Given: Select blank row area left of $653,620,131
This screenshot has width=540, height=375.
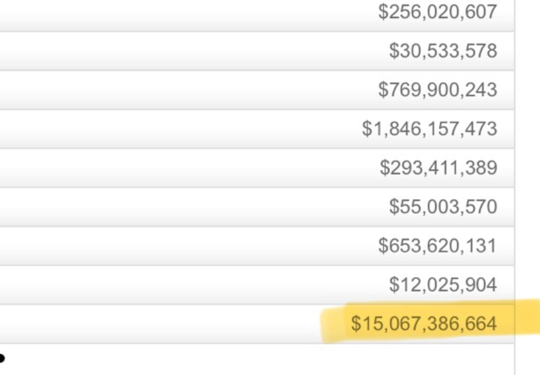Looking at the screenshot, I should pos(189,246).
